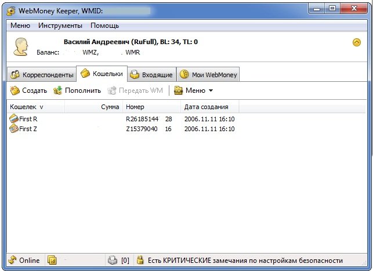Click the Корреспонденты tab icon
This screenshot has width=373, height=271.
15,74
